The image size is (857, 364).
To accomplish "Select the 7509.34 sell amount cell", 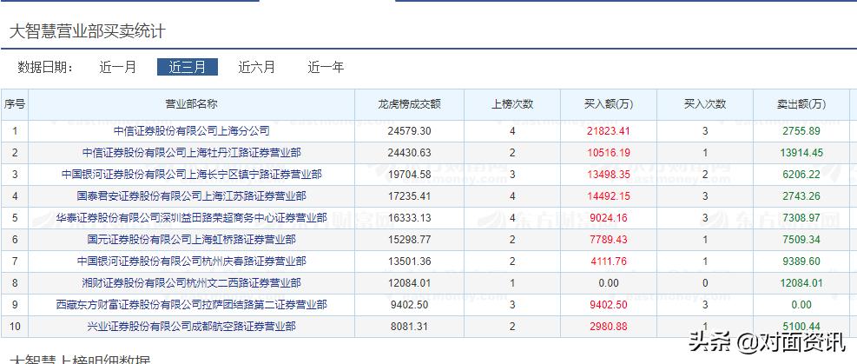I will 801,240.
